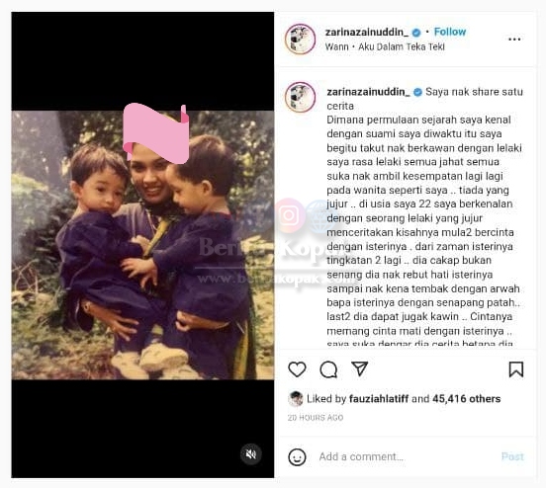Unmute the video with speaker icon
The height and width of the screenshot is (488, 546).
point(250,453)
